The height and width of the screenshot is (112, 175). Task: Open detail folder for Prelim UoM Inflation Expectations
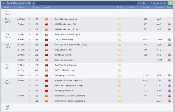120,101
